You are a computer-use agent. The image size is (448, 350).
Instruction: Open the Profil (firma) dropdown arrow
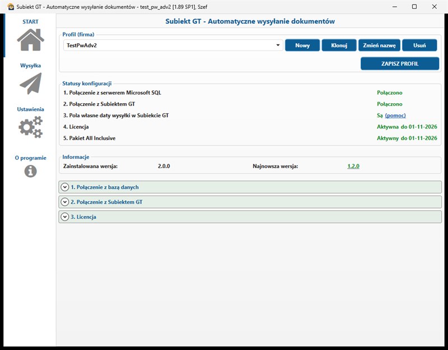click(x=278, y=45)
